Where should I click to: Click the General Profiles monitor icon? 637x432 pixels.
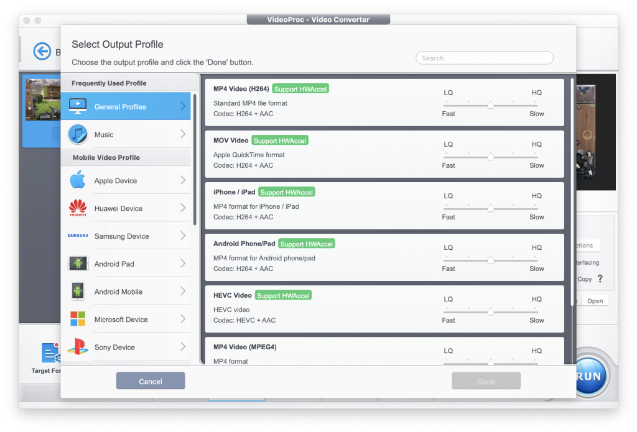pyautogui.click(x=78, y=106)
